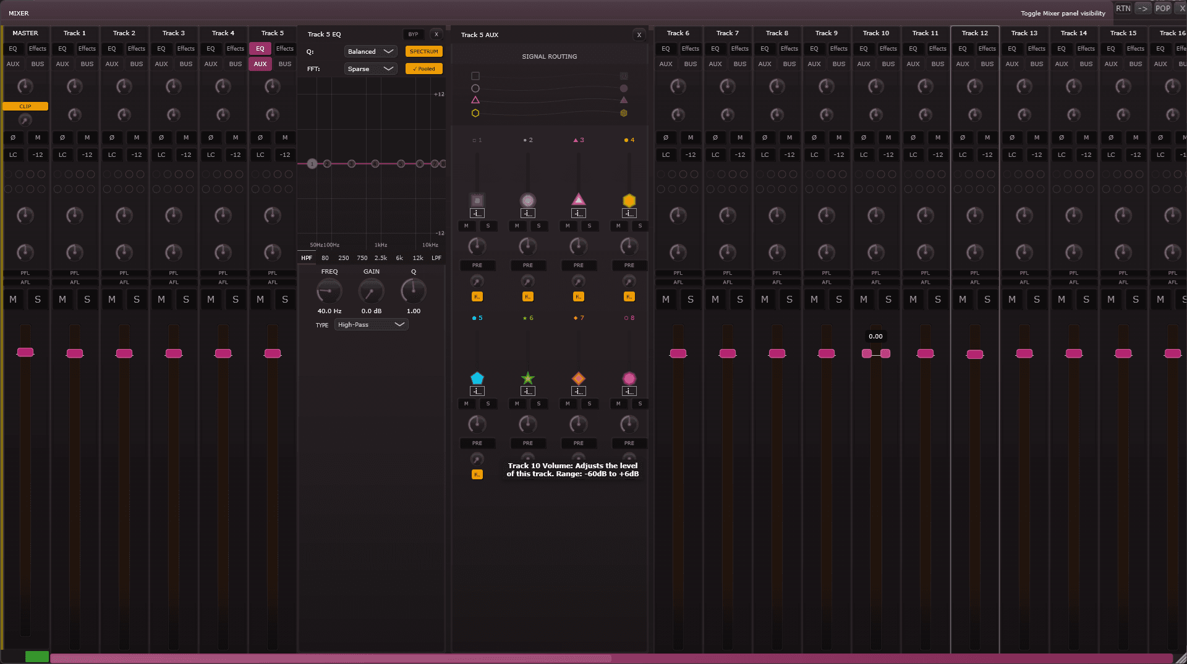
Task: Toggle the Pooled FFT checkbox
Action: coord(423,69)
